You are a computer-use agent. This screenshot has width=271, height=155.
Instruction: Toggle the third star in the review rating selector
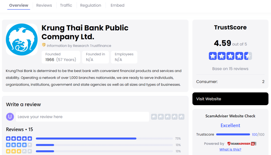(x=168, y=117)
